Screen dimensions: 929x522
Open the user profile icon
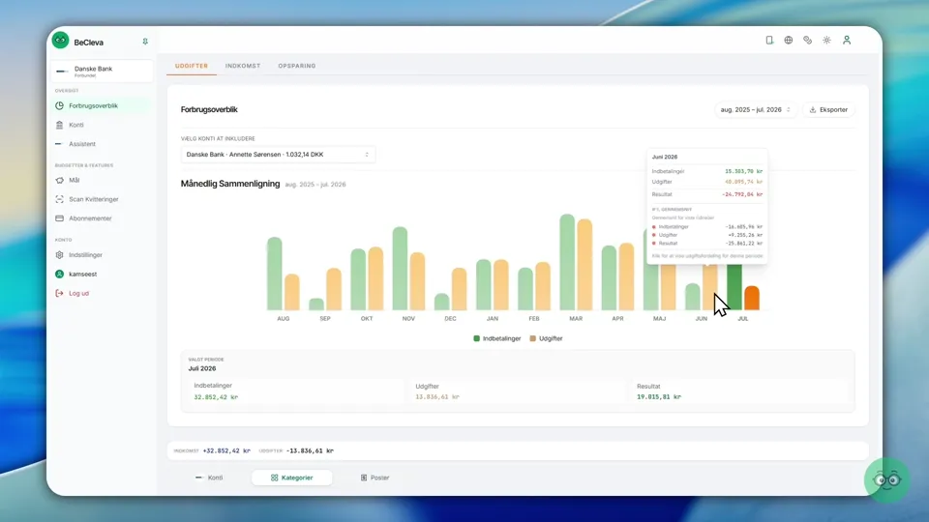click(x=847, y=41)
